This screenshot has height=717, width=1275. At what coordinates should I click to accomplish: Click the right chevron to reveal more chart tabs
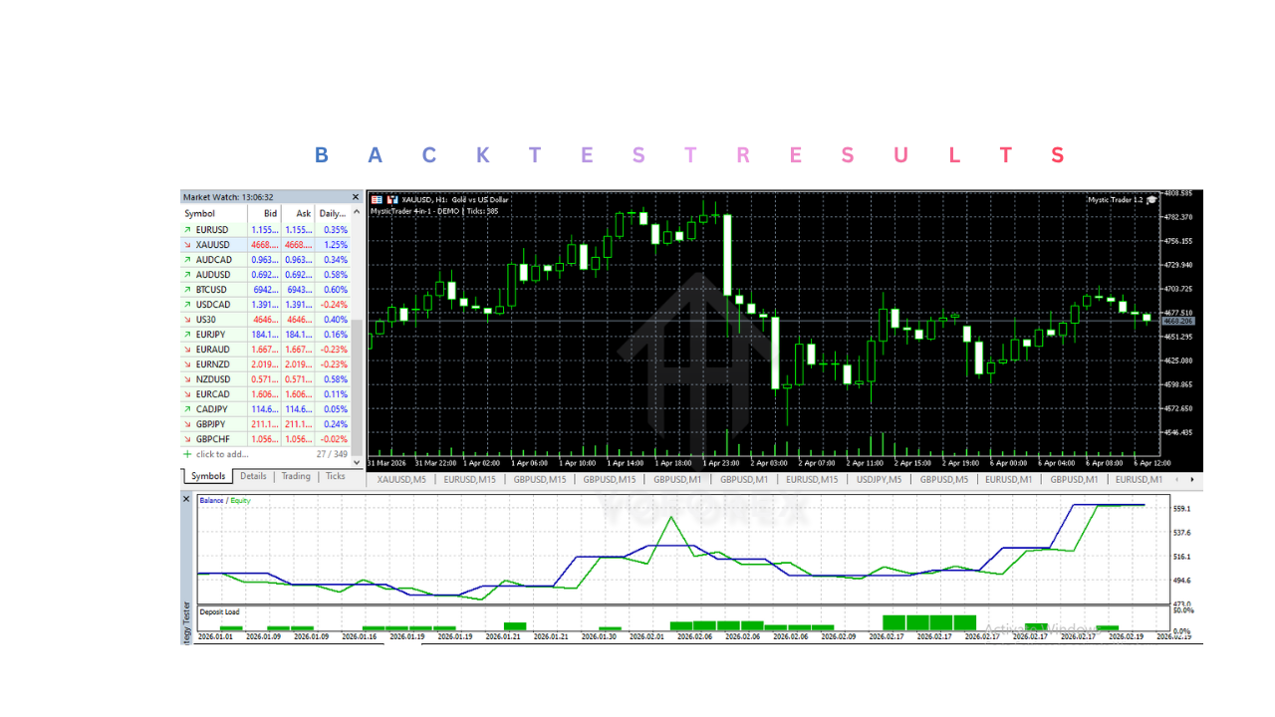coord(1192,480)
